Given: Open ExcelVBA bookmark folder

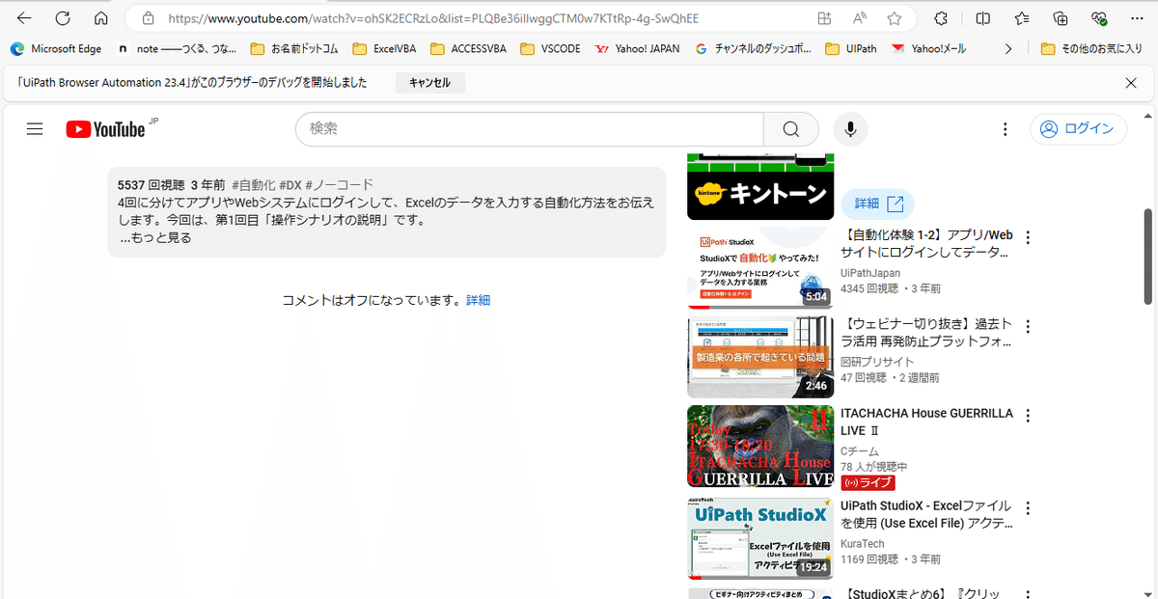Looking at the screenshot, I should (x=384, y=48).
